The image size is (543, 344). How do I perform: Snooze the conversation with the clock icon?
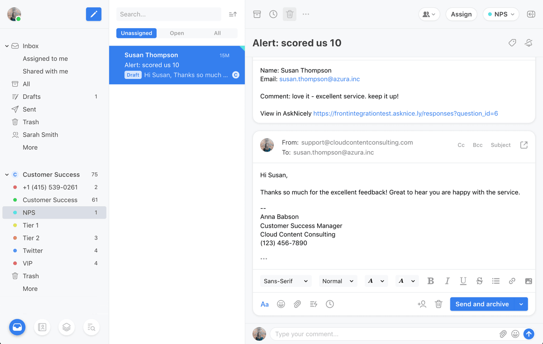[x=273, y=14]
